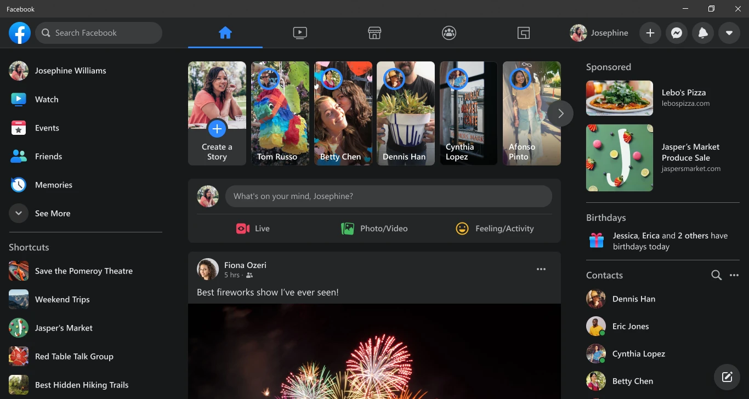Open Fiona Ozeri's profile name
This screenshot has width=749, height=399.
[245, 265]
